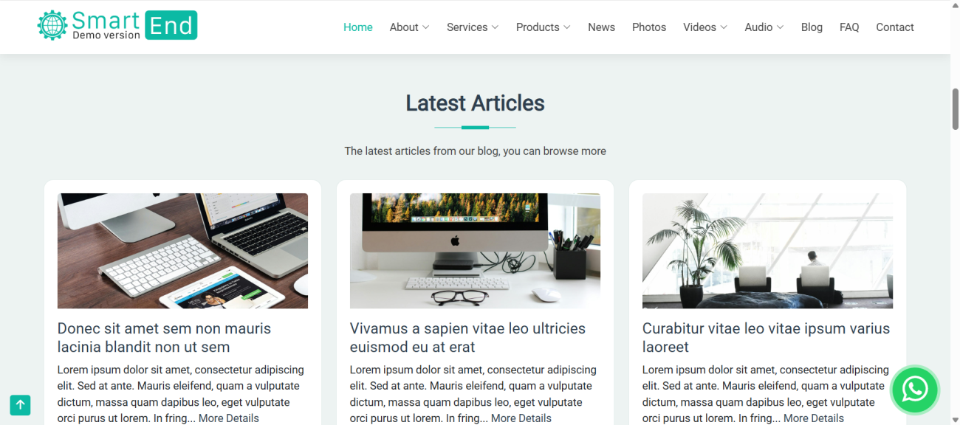
Task: Navigate to the Blog page
Action: pos(812,27)
